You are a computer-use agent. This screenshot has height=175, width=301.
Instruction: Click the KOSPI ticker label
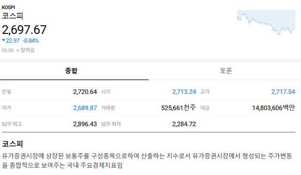[8, 8]
